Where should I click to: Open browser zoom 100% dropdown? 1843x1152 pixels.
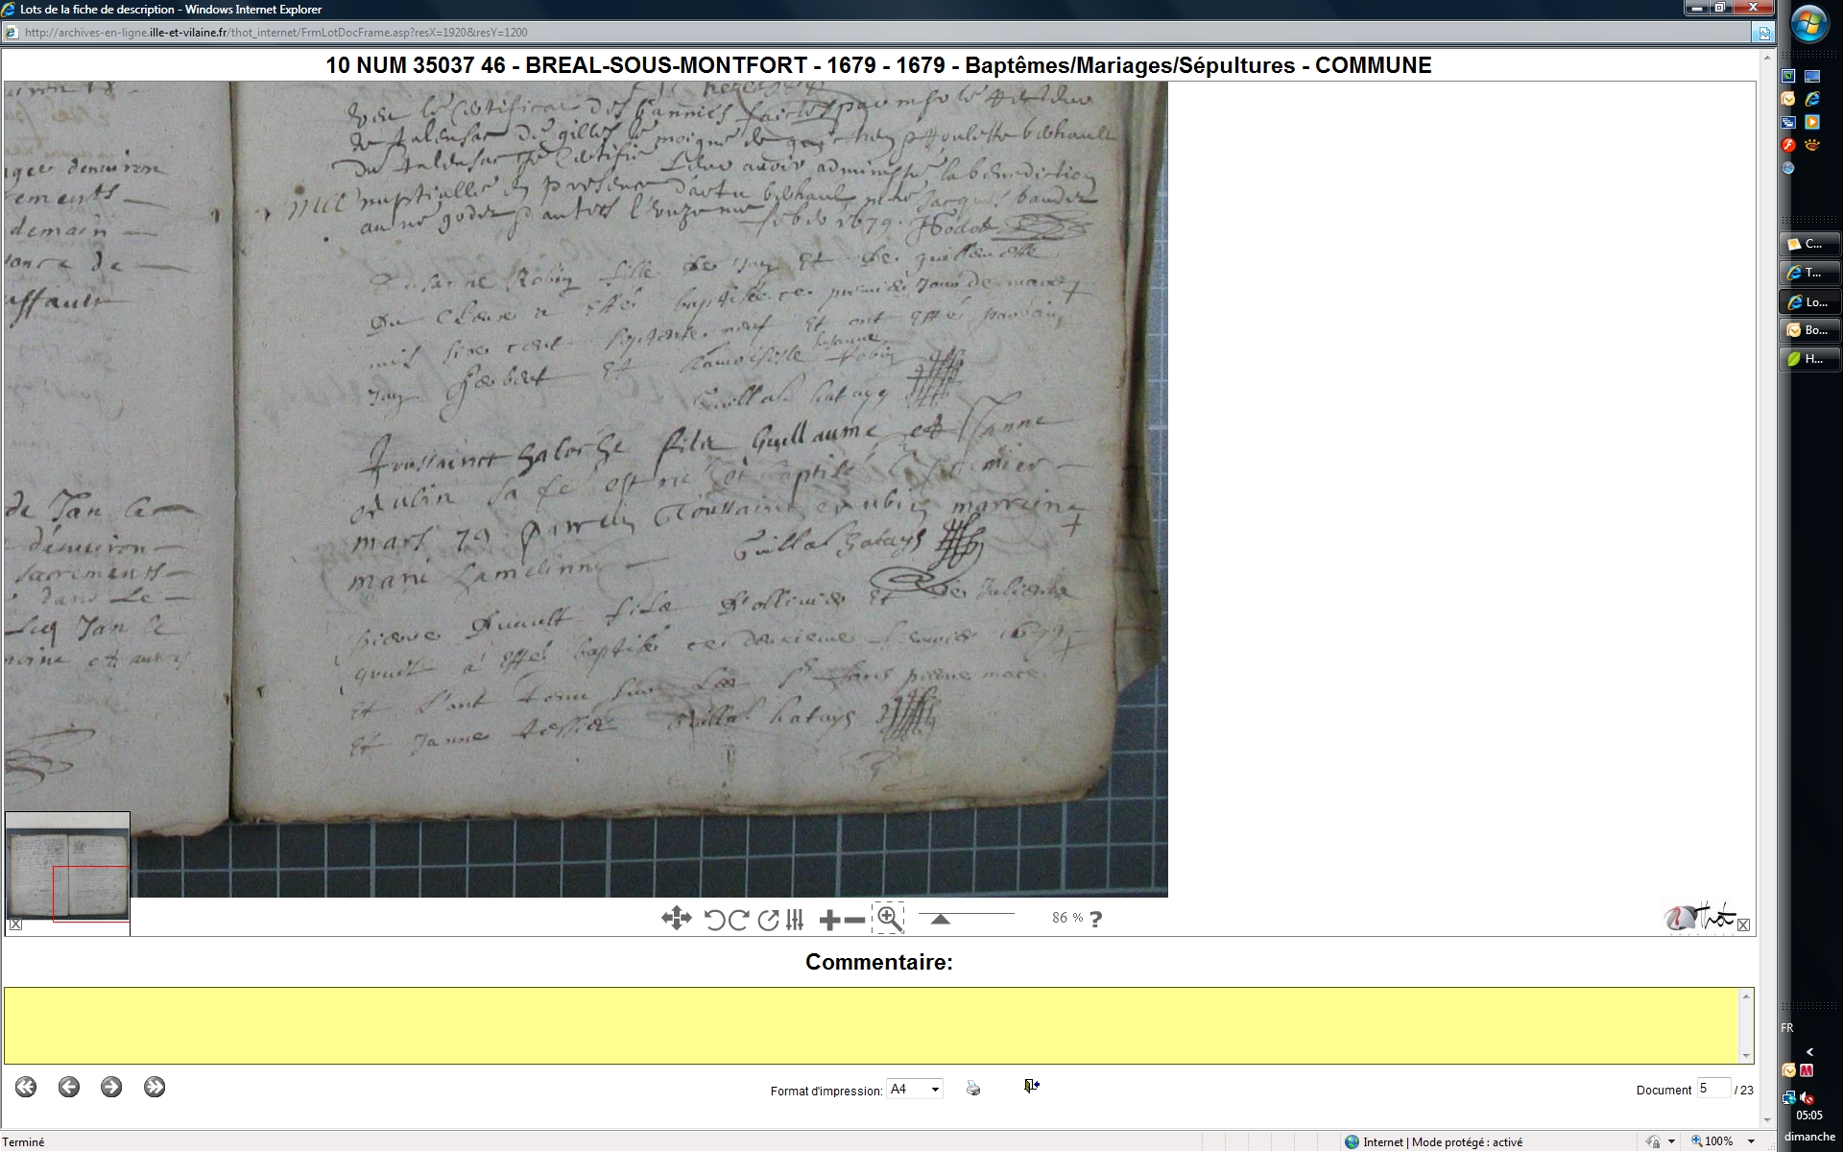(x=1752, y=1141)
